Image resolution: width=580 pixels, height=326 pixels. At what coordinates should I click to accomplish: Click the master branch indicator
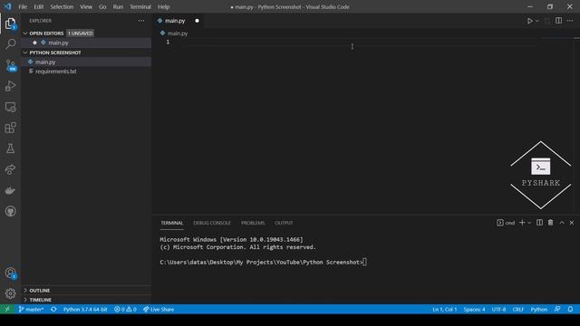pos(31,310)
